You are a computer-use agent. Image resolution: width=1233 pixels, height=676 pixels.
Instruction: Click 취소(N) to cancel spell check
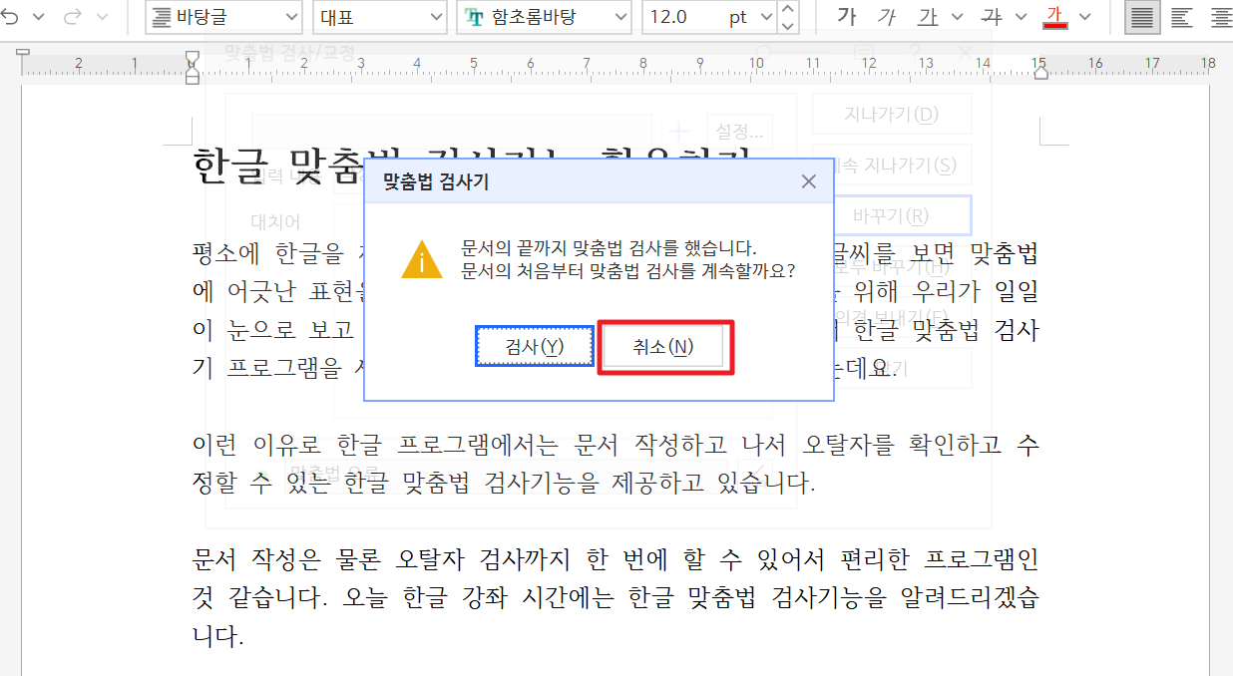tap(663, 347)
